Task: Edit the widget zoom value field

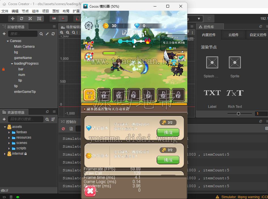Action: (x=261, y=114)
